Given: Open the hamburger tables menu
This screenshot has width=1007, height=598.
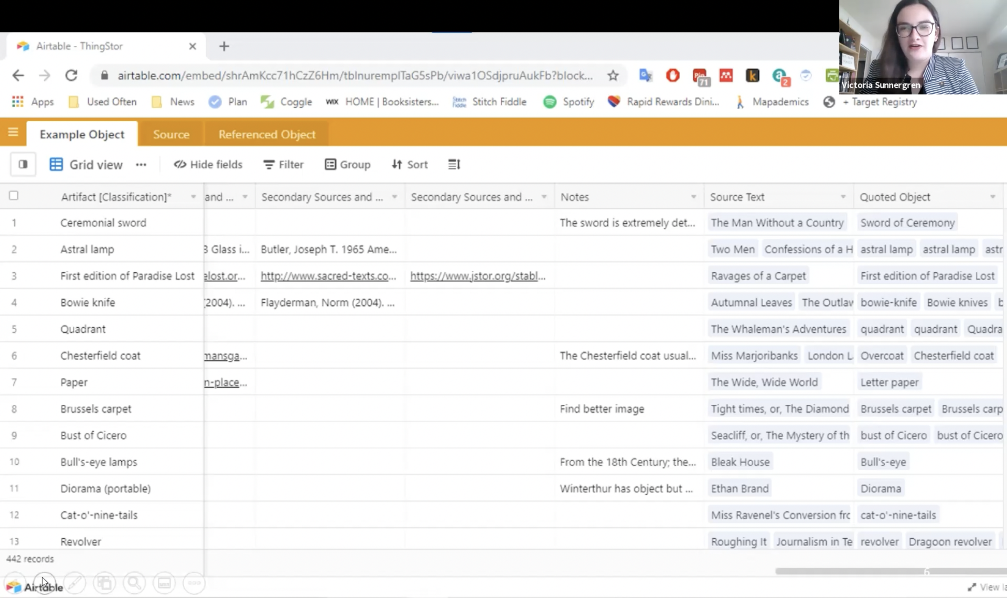Looking at the screenshot, I should click(x=13, y=132).
